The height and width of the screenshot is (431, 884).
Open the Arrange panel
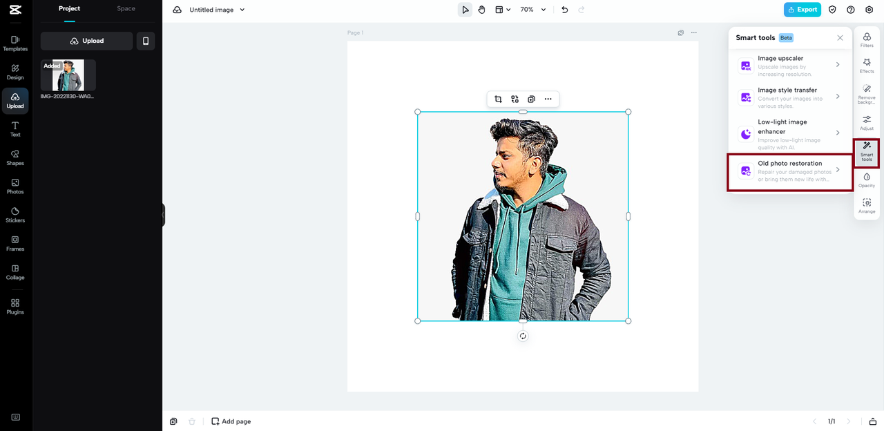pyautogui.click(x=867, y=206)
